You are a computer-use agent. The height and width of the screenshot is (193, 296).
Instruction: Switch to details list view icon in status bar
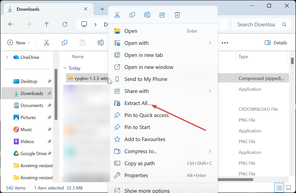tap(279, 188)
